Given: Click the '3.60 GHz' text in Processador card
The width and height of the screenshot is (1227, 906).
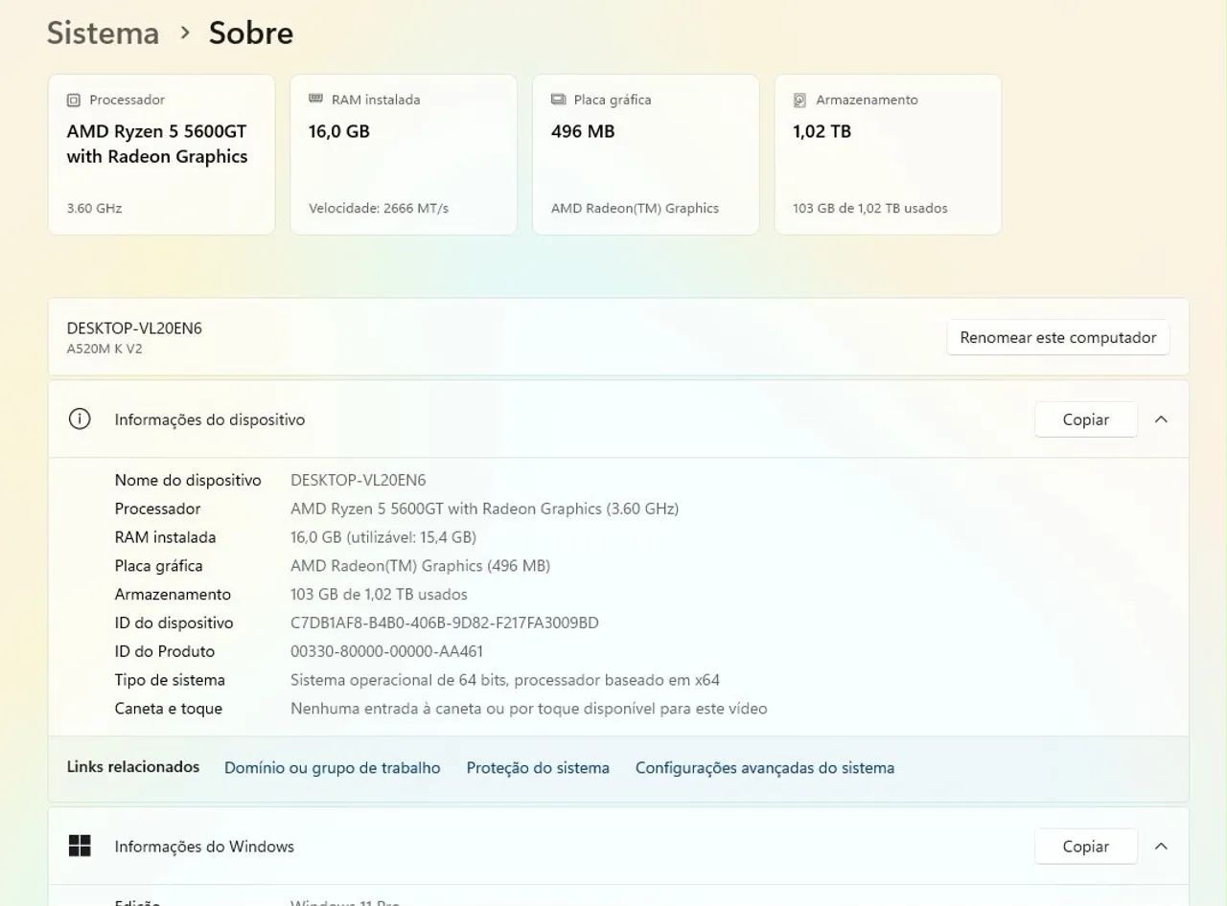Looking at the screenshot, I should (x=94, y=208).
